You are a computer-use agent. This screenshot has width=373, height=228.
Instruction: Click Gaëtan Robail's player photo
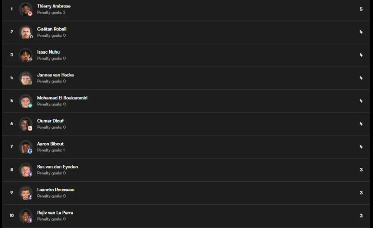[x=25, y=32]
